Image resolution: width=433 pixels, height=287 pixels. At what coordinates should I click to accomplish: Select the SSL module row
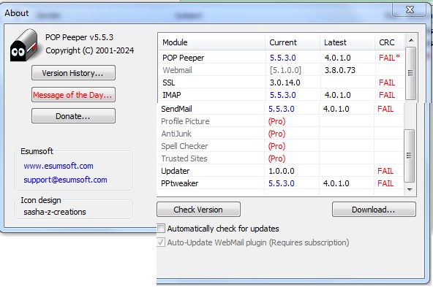click(x=282, y=83)
